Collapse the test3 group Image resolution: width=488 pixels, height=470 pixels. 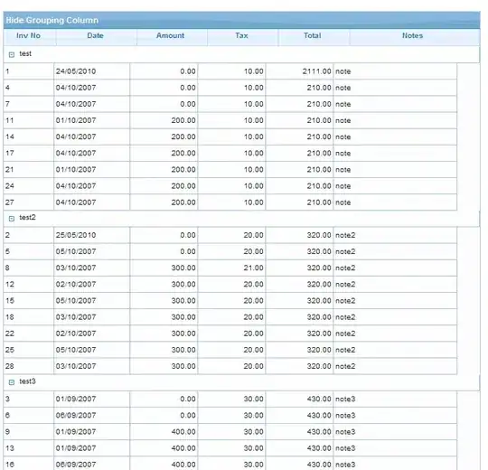(12, 382)
